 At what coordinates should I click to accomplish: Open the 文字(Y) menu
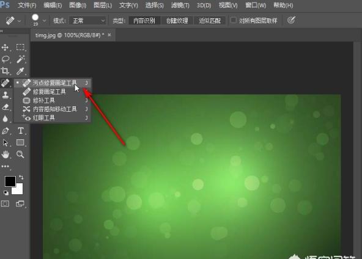pyautogui.click(x=128, y=5)
